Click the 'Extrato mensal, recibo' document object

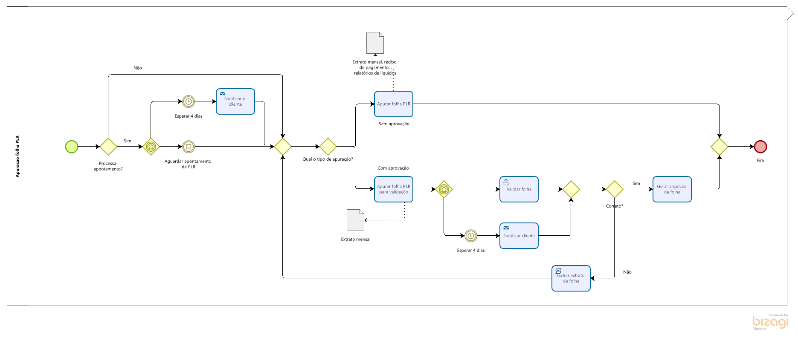[375, 43]
